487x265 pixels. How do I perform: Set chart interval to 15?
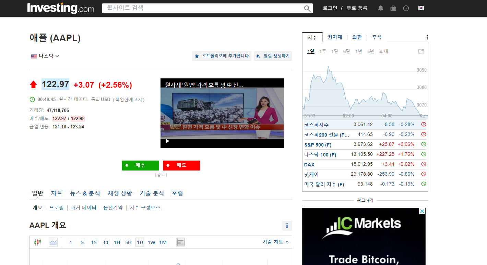tap(94, 242)
